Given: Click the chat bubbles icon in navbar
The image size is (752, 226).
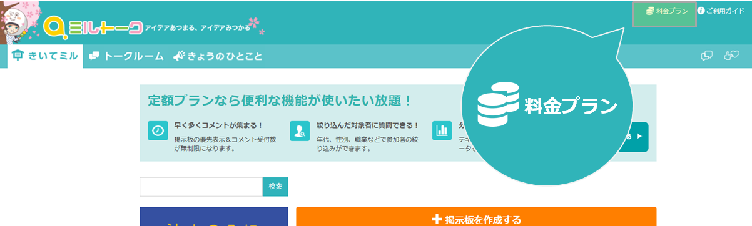Looking at the screenshot, I should pyautogui.click(x=707, y=56).
